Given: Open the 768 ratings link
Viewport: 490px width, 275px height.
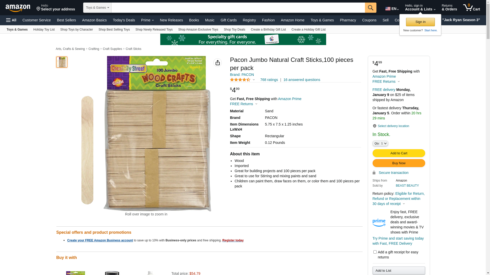Looking at the screenshot, I should (x=269, y=80).
